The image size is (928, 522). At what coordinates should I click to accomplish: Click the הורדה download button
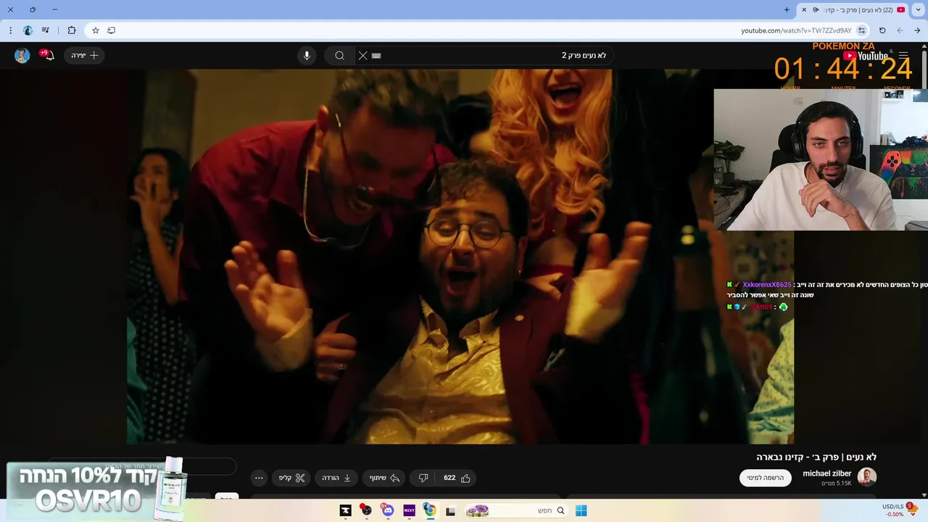coord(336,478)
